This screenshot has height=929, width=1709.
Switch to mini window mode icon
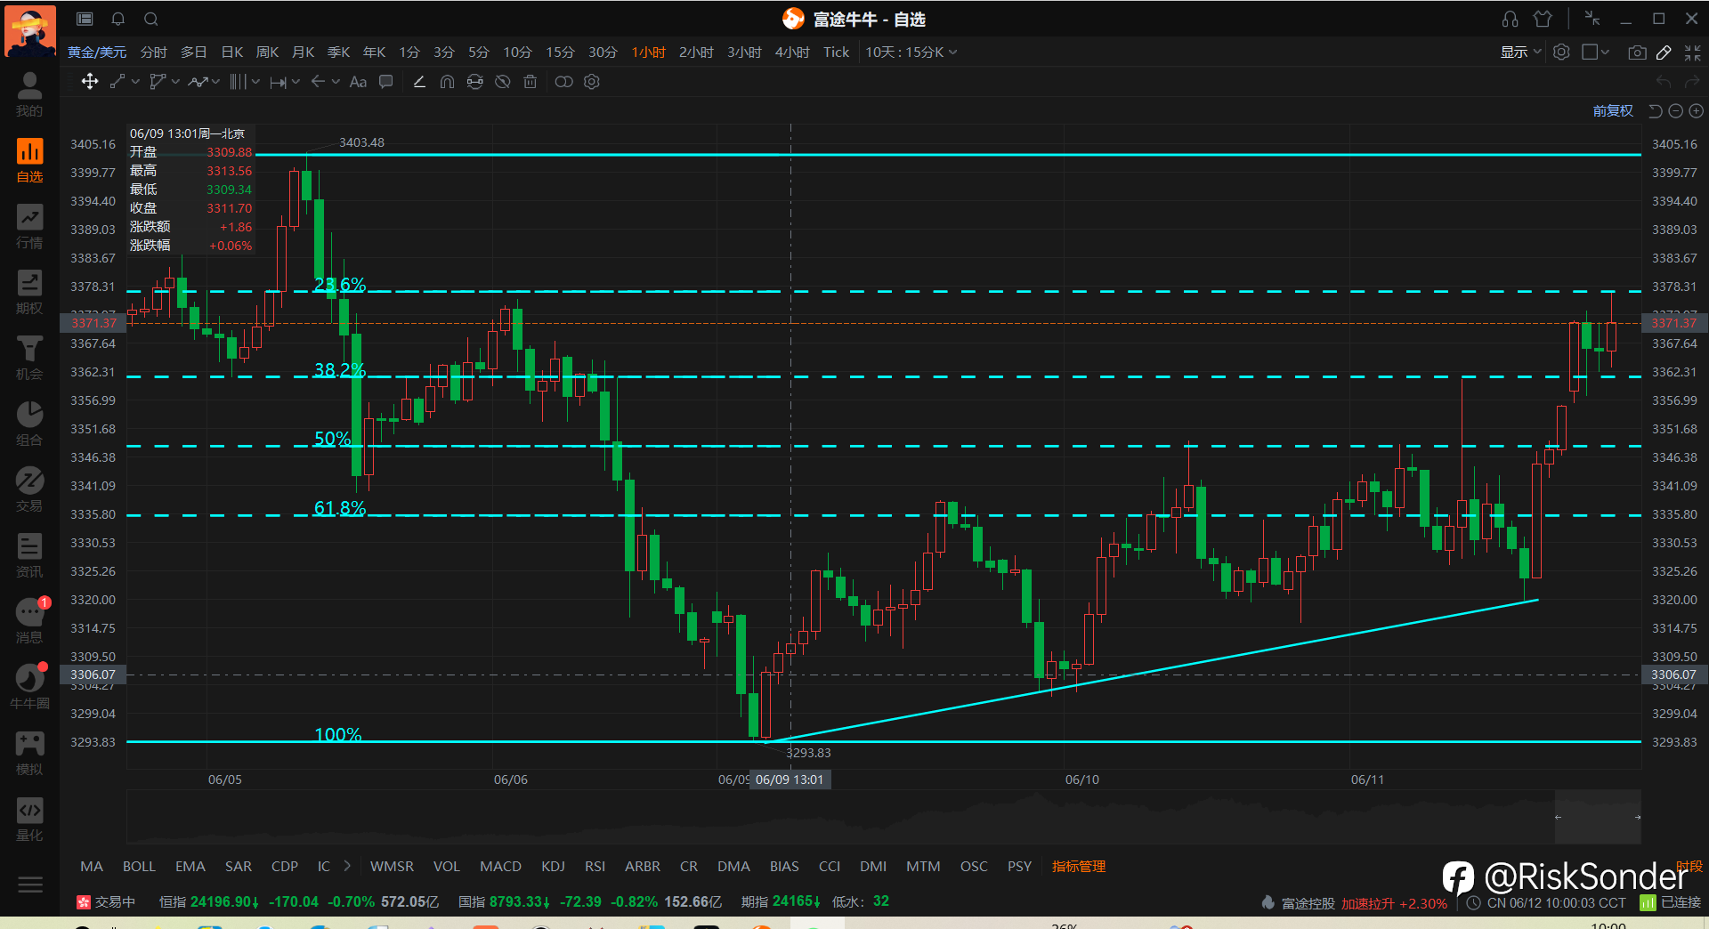(1592, 19)
